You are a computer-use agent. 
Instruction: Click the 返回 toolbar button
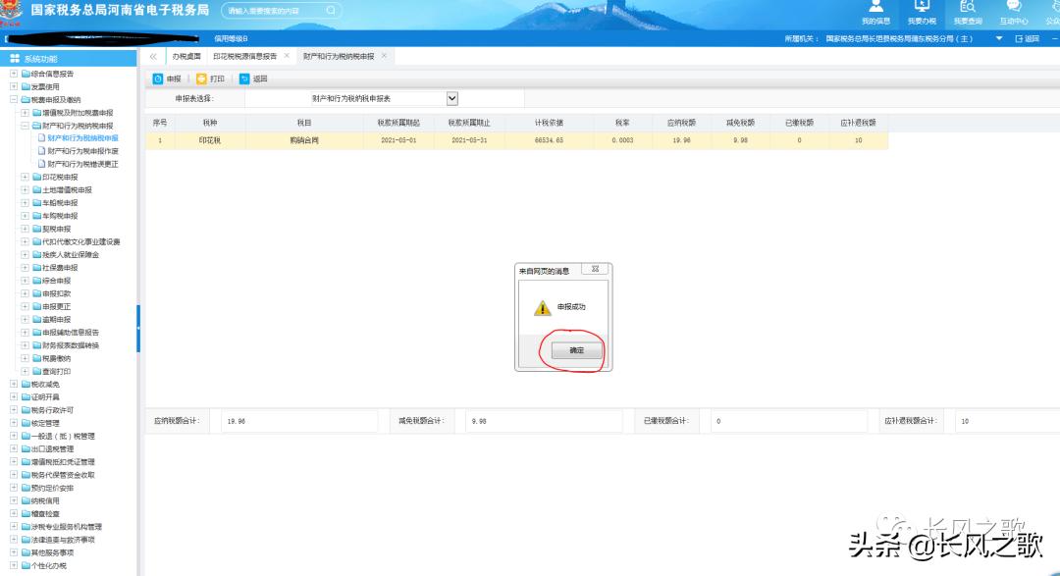[253, 79]
